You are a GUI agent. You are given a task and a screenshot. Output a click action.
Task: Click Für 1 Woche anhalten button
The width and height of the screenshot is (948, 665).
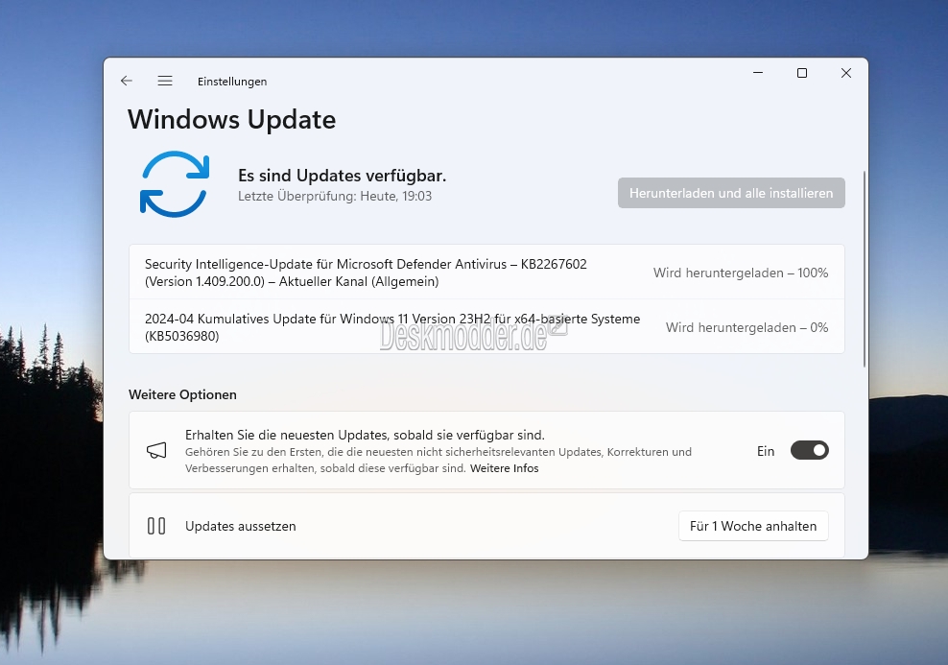click(x=753, y=526)
